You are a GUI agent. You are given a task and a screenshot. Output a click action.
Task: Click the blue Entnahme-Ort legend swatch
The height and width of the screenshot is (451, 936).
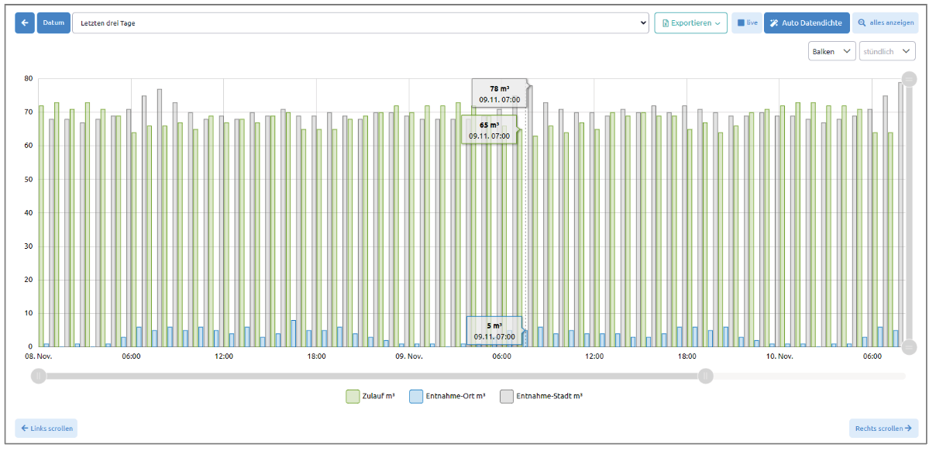click(415, 396)
